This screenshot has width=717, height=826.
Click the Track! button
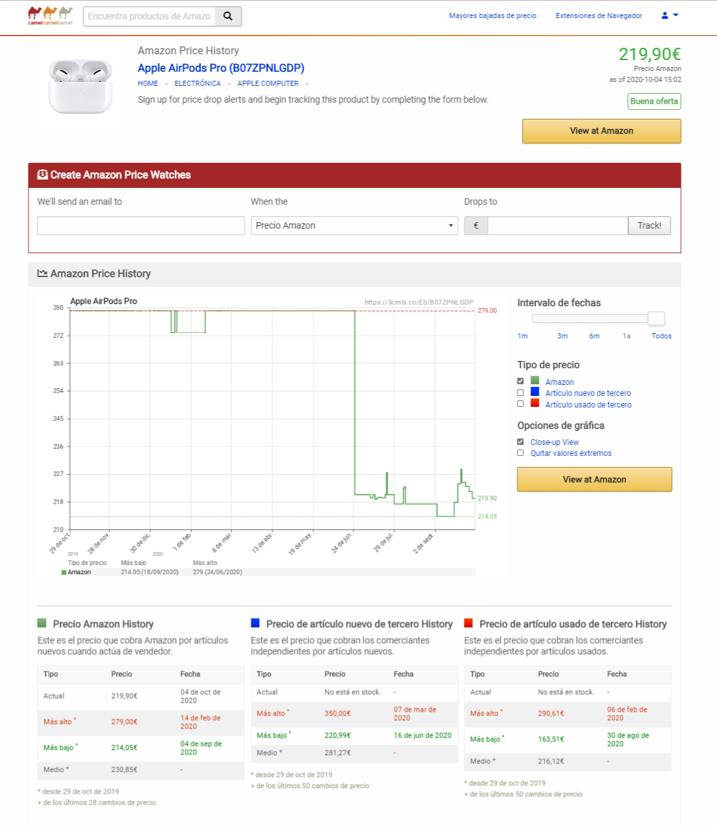[649, 225]
